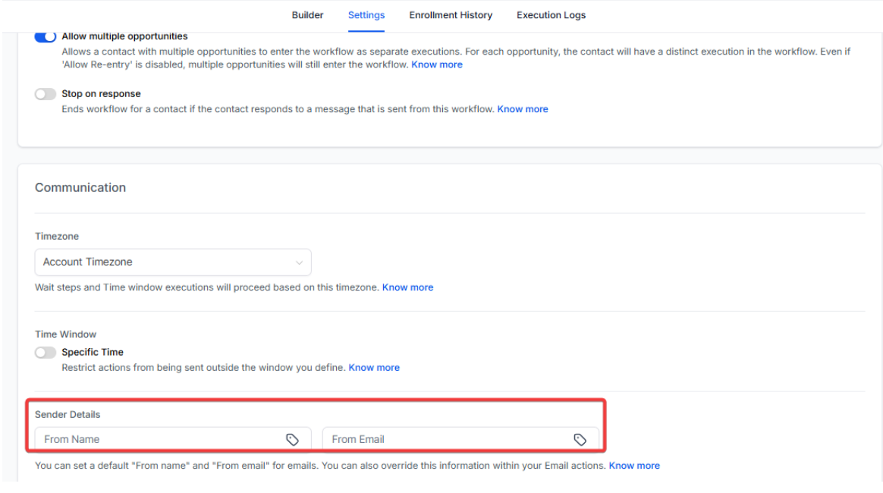Viewport: 883px width, 493px height.
Task: Turn on the Specific Time toggle switch
Action: tap(46, 352)
